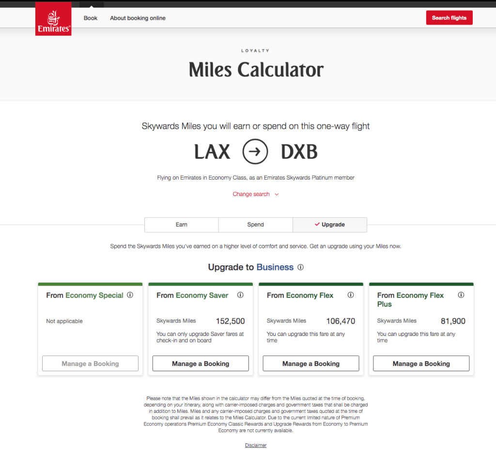Screen dimensions: 496x469
Task: Click the circled arrow between LAX and DXB
Action: point(255,152)
